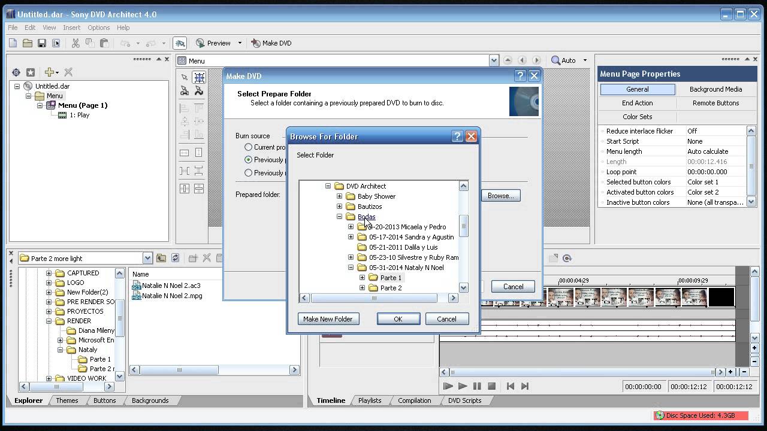The width and height of the screenshot is (767, 431).
Task: Click the 1: Play item in project tree
Action: [x=79, y=115]
